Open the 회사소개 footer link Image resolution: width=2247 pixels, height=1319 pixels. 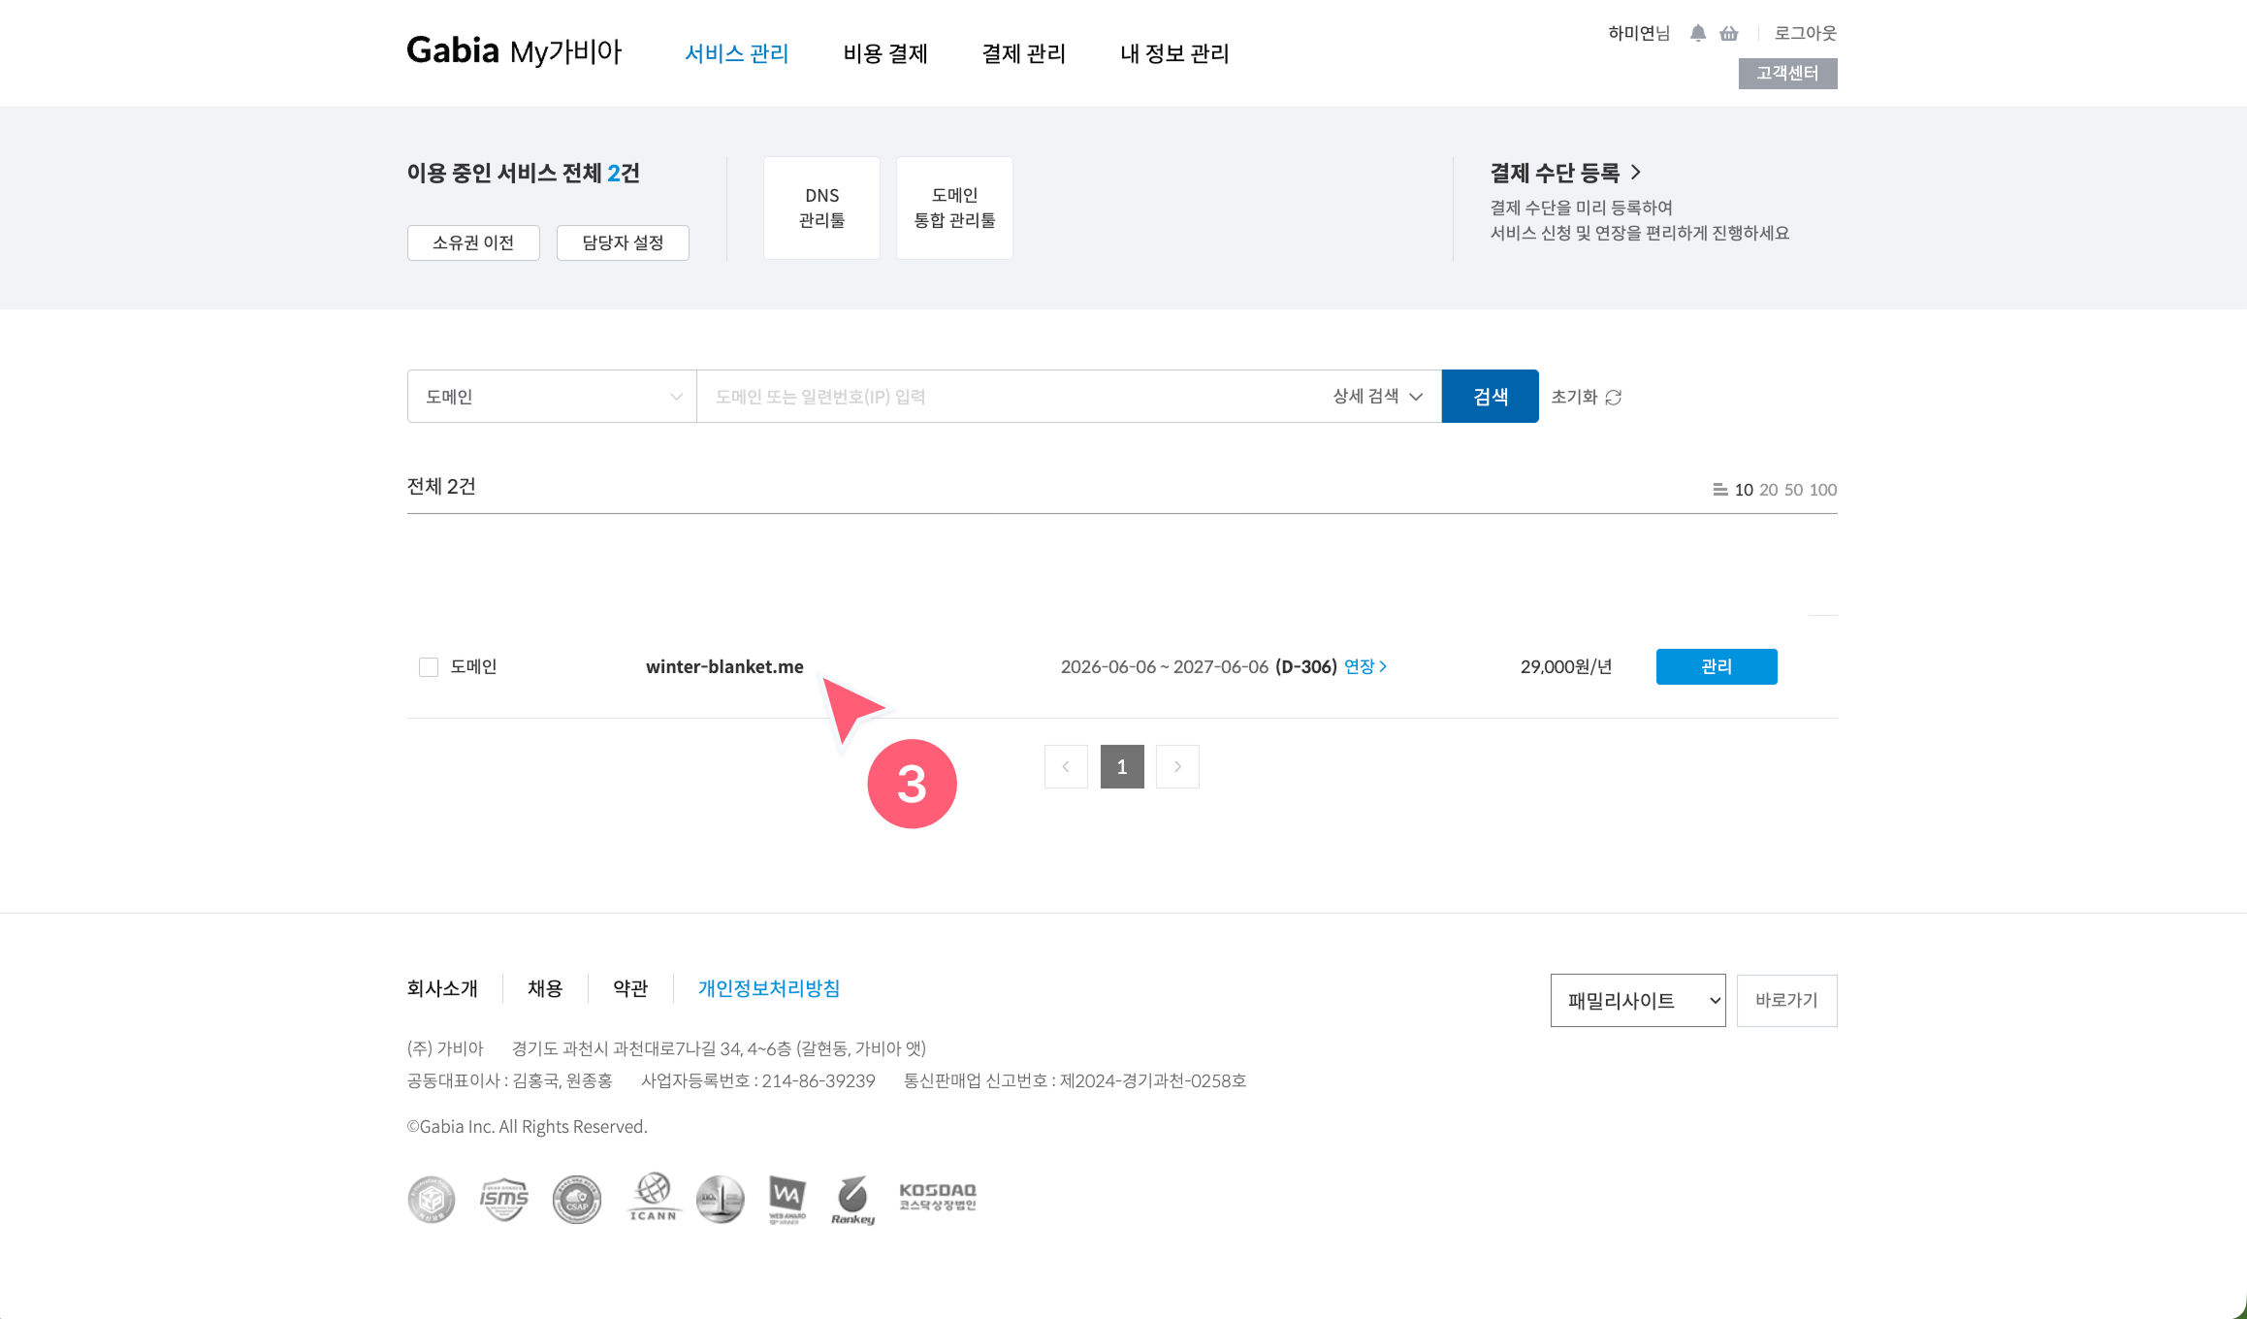tap(442, 988)
